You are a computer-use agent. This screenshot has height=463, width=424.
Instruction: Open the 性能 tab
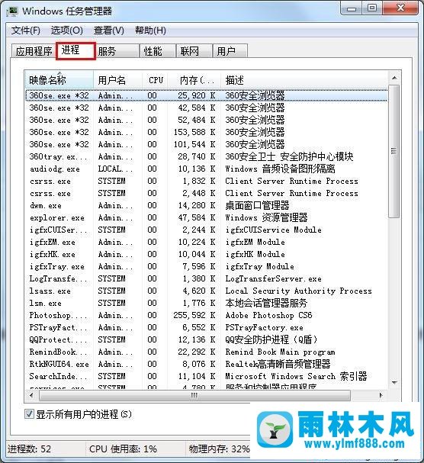158,51
